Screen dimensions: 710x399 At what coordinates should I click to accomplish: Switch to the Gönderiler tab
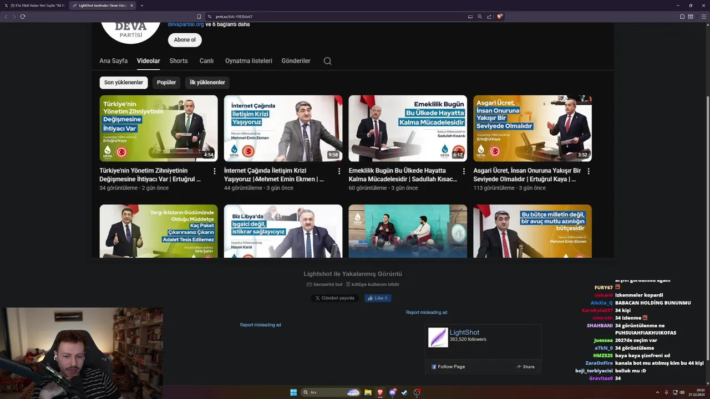pyautogui.click(x=296, y=61)
